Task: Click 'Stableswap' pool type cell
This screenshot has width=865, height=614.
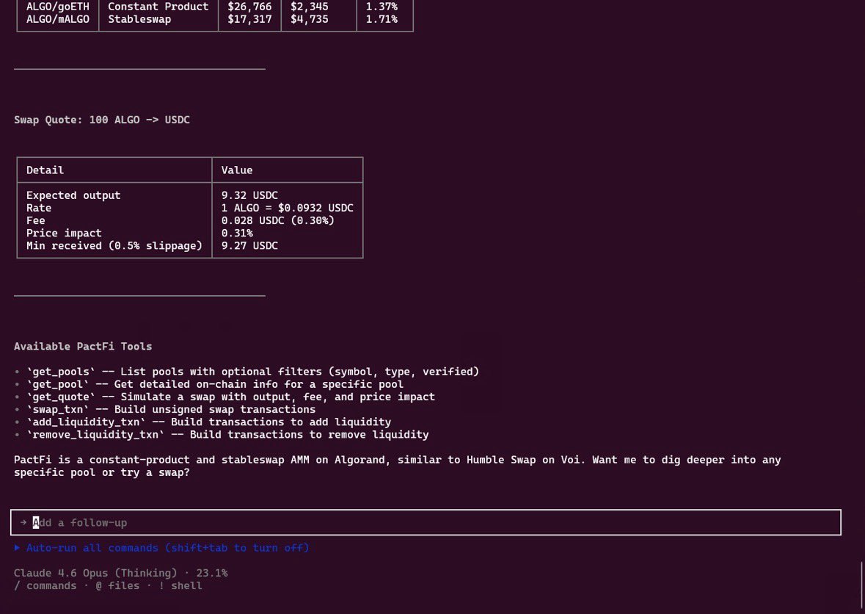Action: tap(139, 19)
